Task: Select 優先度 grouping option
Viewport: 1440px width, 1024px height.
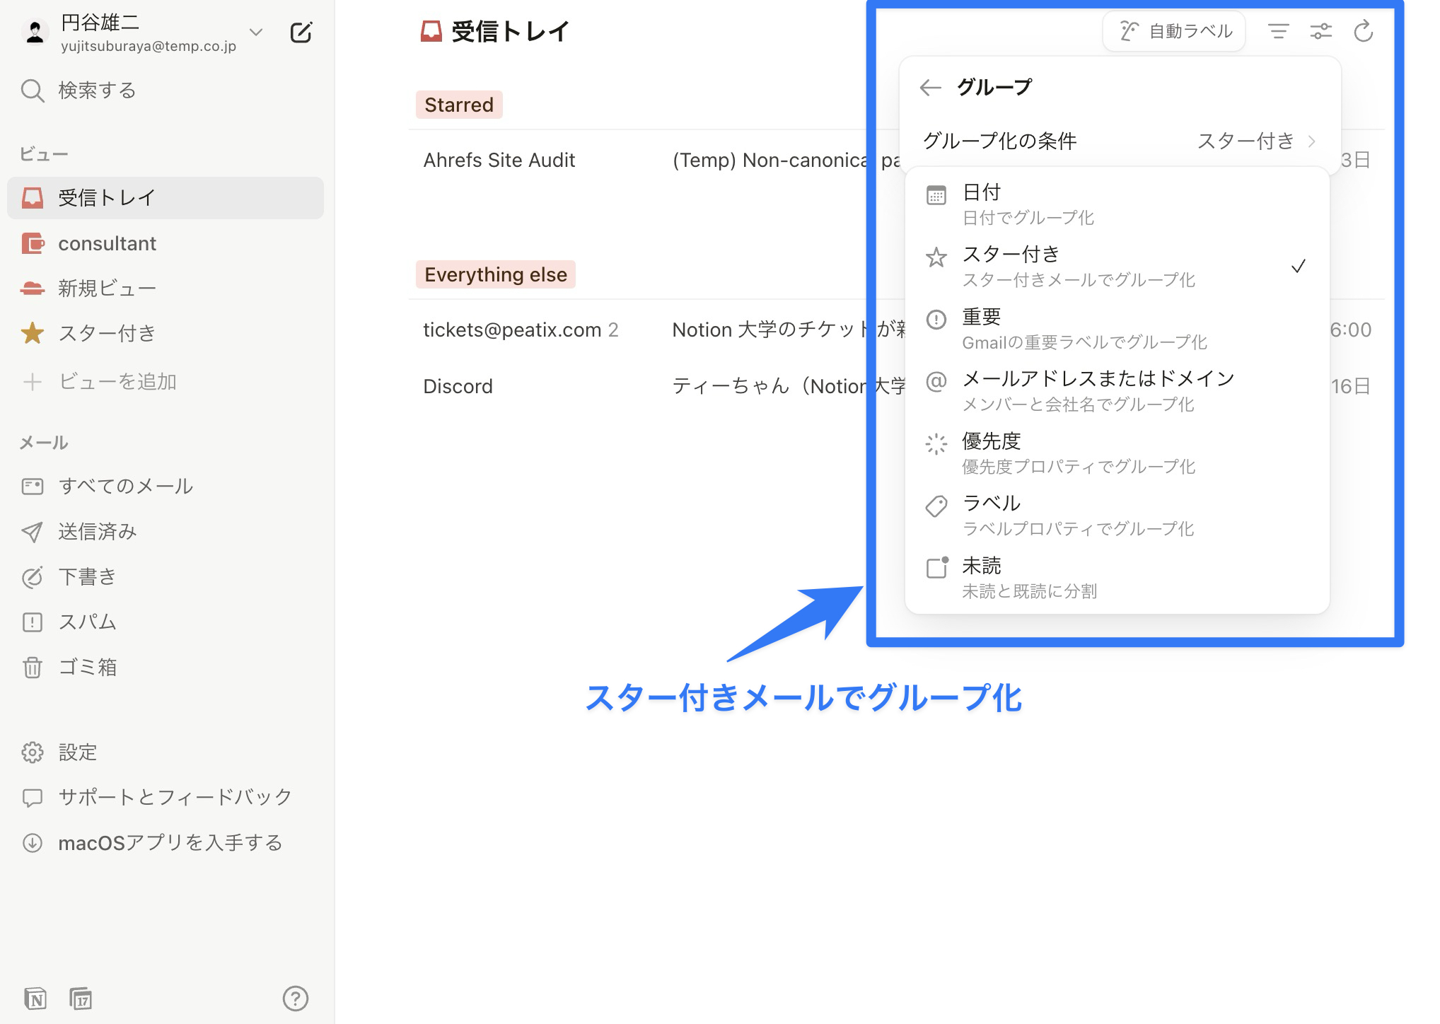Action: [1117, 453]
